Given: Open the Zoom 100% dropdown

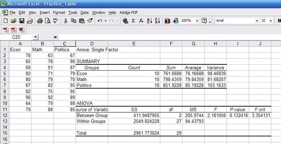Looking at the screenshot, I should point(197,21).
